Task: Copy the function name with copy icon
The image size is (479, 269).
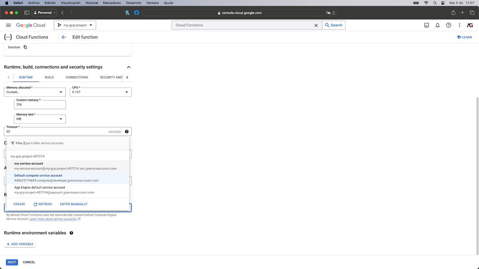Action: click(x=25, y=47)
